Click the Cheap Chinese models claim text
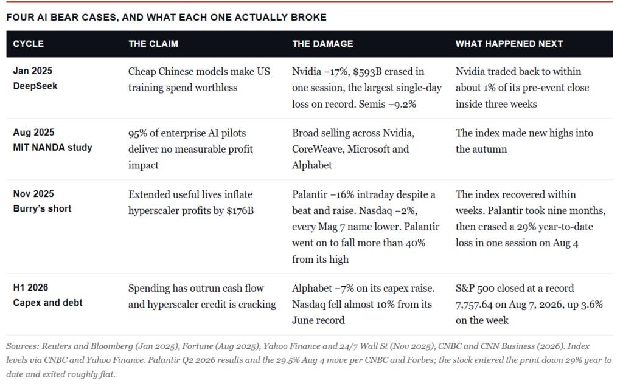The height and width of the screenshot is (389, 623). pyautogui.click(x=199, y=80)
